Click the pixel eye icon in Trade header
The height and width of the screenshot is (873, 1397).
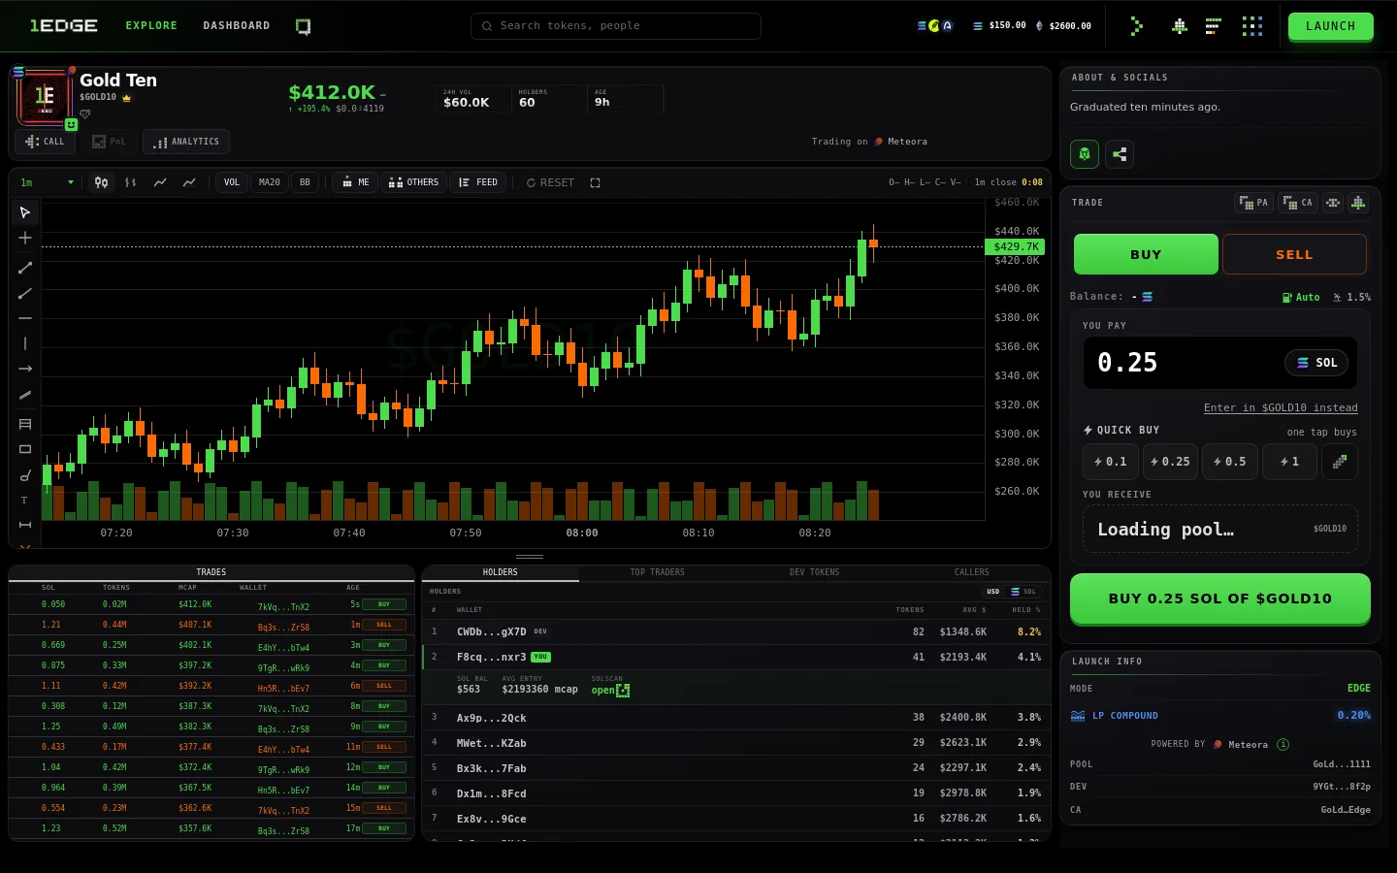pyautogui.click(x=1333, y=203)
